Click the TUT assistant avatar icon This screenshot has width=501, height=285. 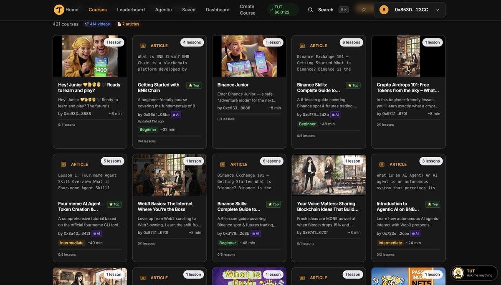(458, 273)
